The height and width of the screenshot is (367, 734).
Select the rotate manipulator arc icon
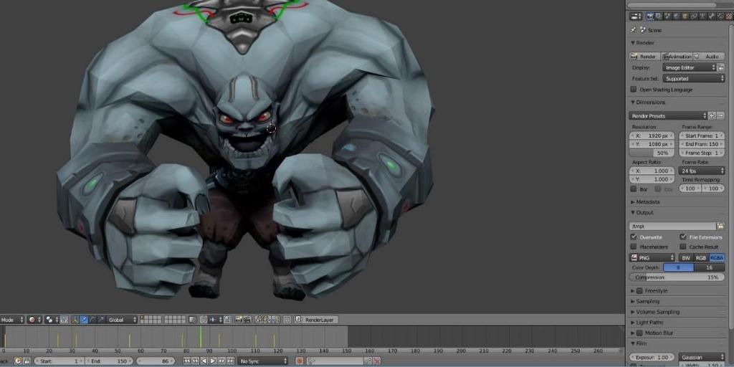tap(92, 320)
